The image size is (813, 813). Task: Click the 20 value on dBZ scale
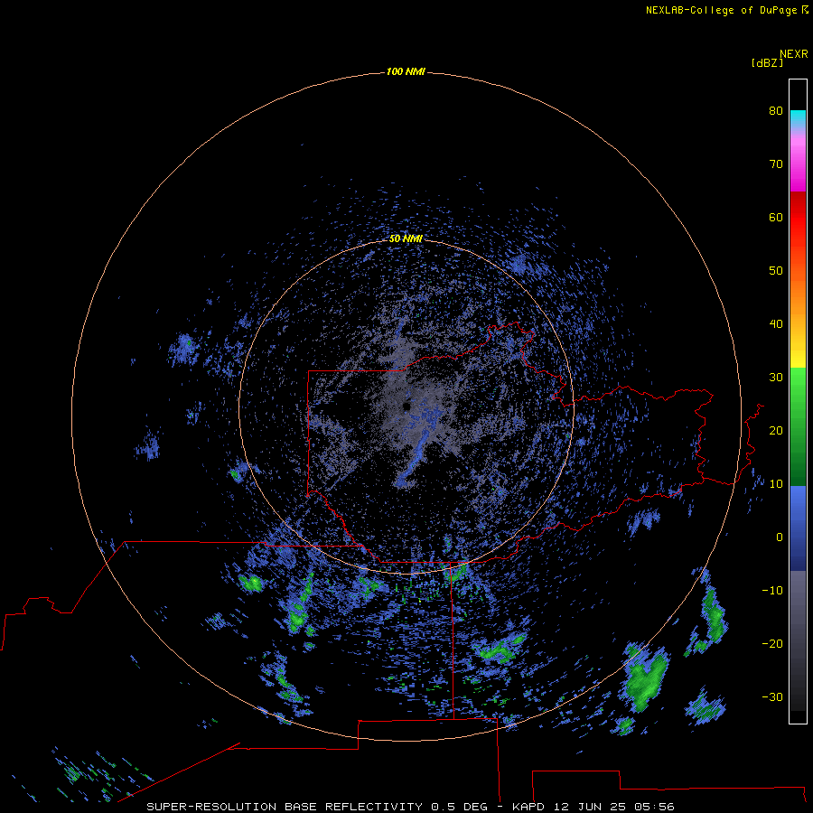coord(776,430)
